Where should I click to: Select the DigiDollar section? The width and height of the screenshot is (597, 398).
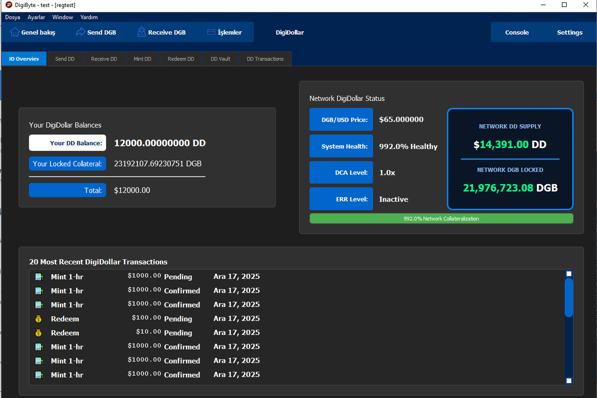[290, 32]
